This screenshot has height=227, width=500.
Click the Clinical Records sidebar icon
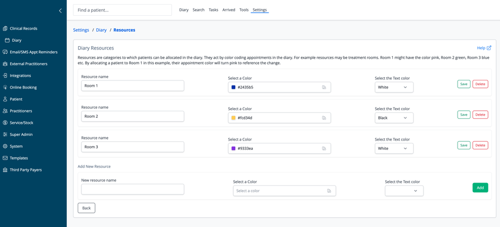[x=5, y=28]
